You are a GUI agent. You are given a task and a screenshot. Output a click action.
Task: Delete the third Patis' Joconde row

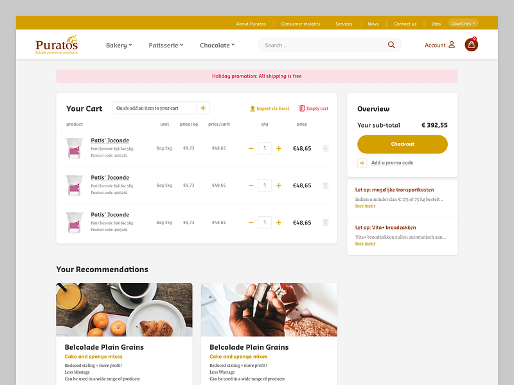pyautogui.click(x=326, y=223)
